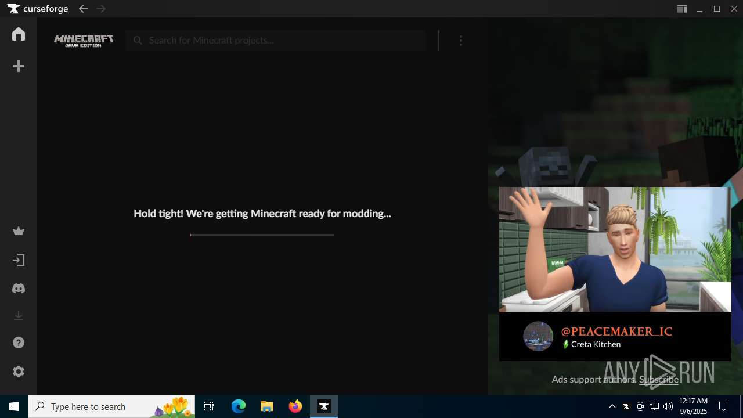Toggle the layout icon in the title bar
The width and height of the screenshot is (743, 418).
tap(682, 9)
